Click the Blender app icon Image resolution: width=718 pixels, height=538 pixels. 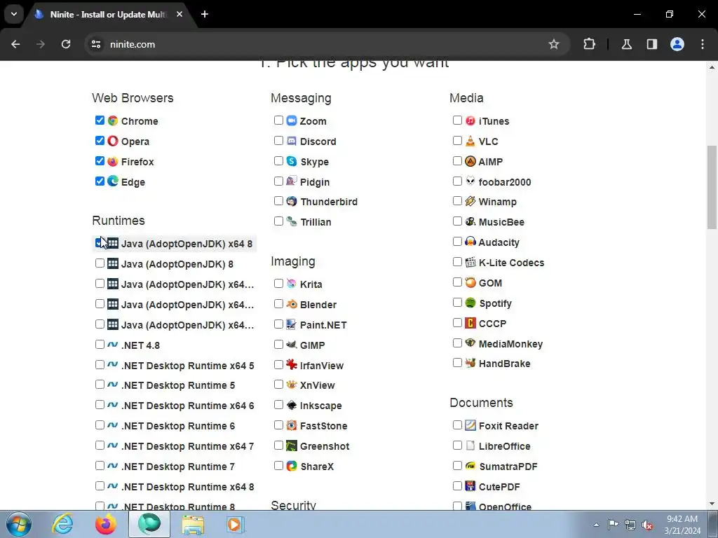(292, 304)
